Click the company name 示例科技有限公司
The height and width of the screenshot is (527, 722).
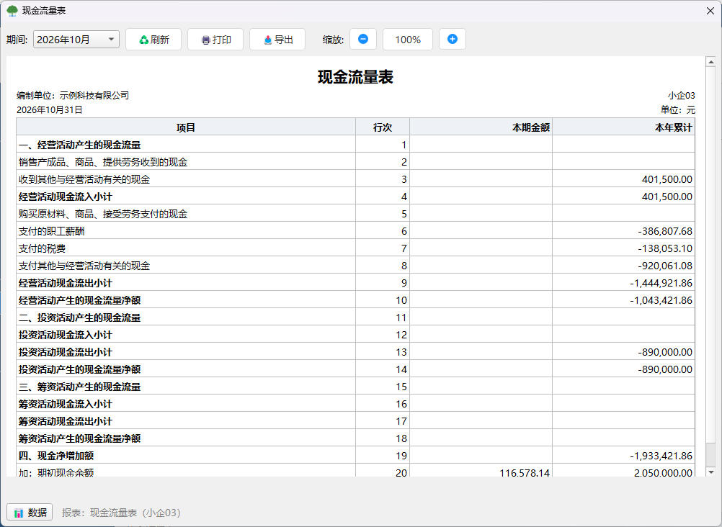point(94,95)
